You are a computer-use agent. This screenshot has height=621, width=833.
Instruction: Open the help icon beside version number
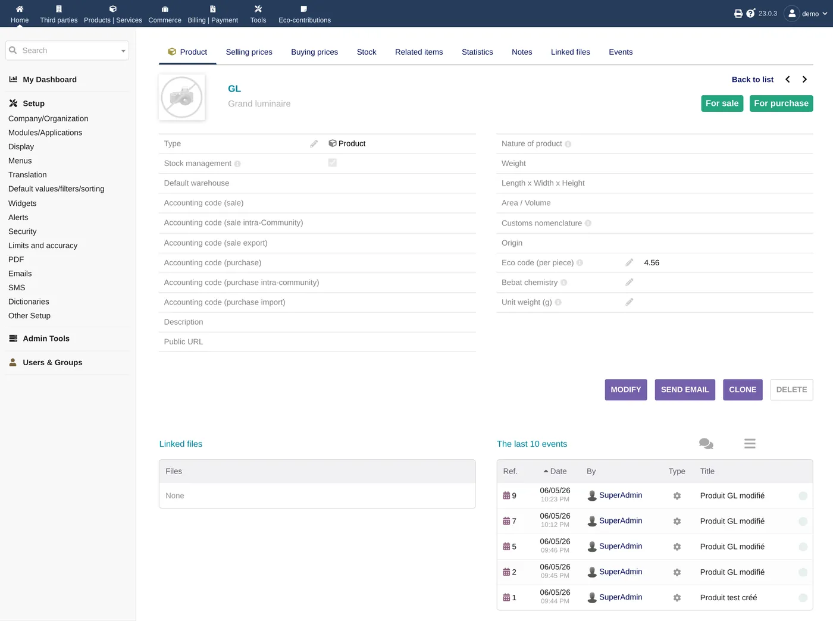(x=751, y=13)
